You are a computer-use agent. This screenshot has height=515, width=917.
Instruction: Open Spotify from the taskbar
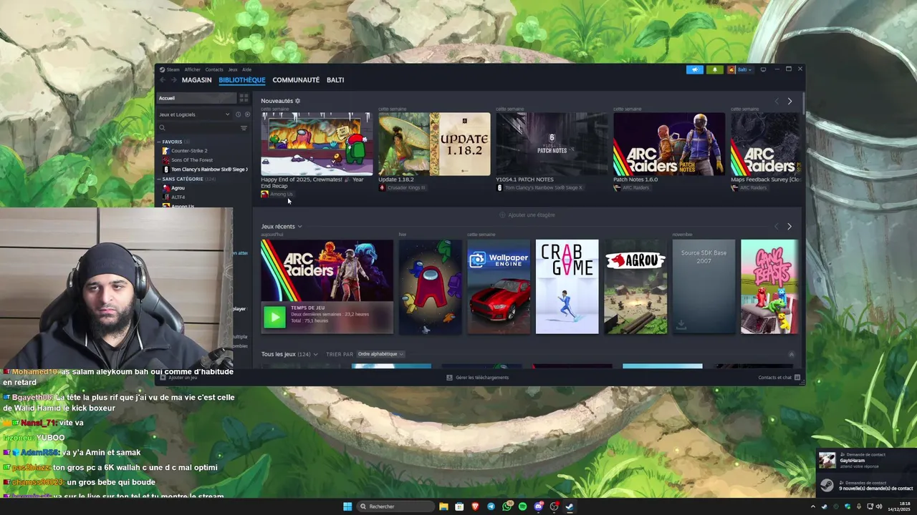522,506
